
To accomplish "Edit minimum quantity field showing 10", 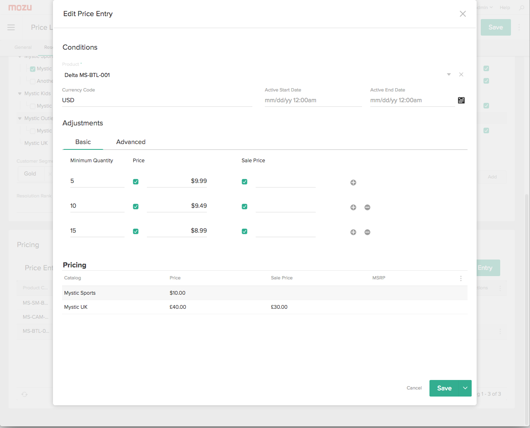I will (97, 206).
